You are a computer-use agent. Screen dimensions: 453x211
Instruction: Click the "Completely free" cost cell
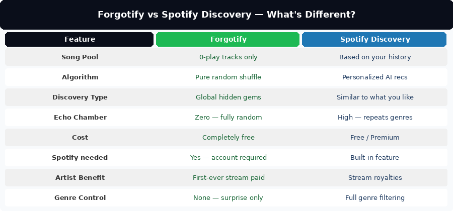point(228,138)
